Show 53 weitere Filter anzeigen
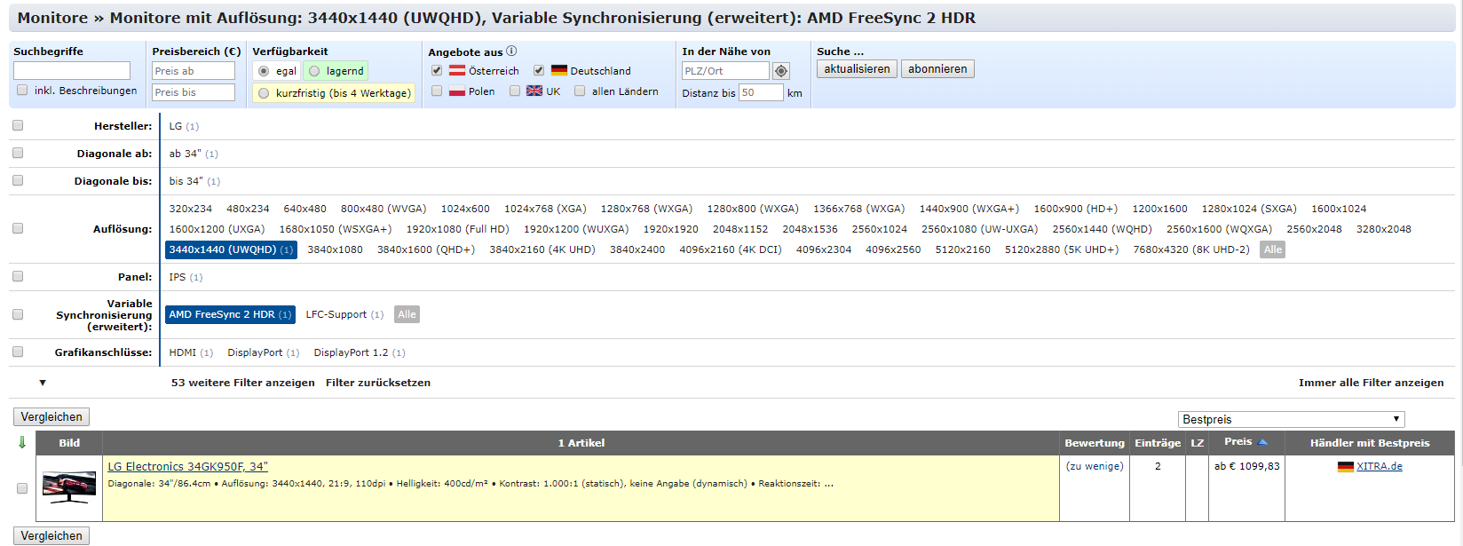The width and height of the screenshot is (1463, 546). point(243,383)
